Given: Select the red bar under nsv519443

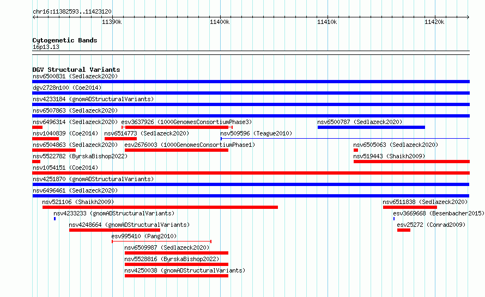Looking at the screenshot, I should (411, 162).
